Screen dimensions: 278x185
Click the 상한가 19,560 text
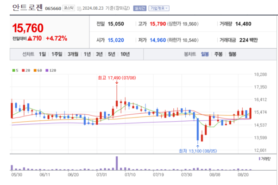[x=183, y=24]
